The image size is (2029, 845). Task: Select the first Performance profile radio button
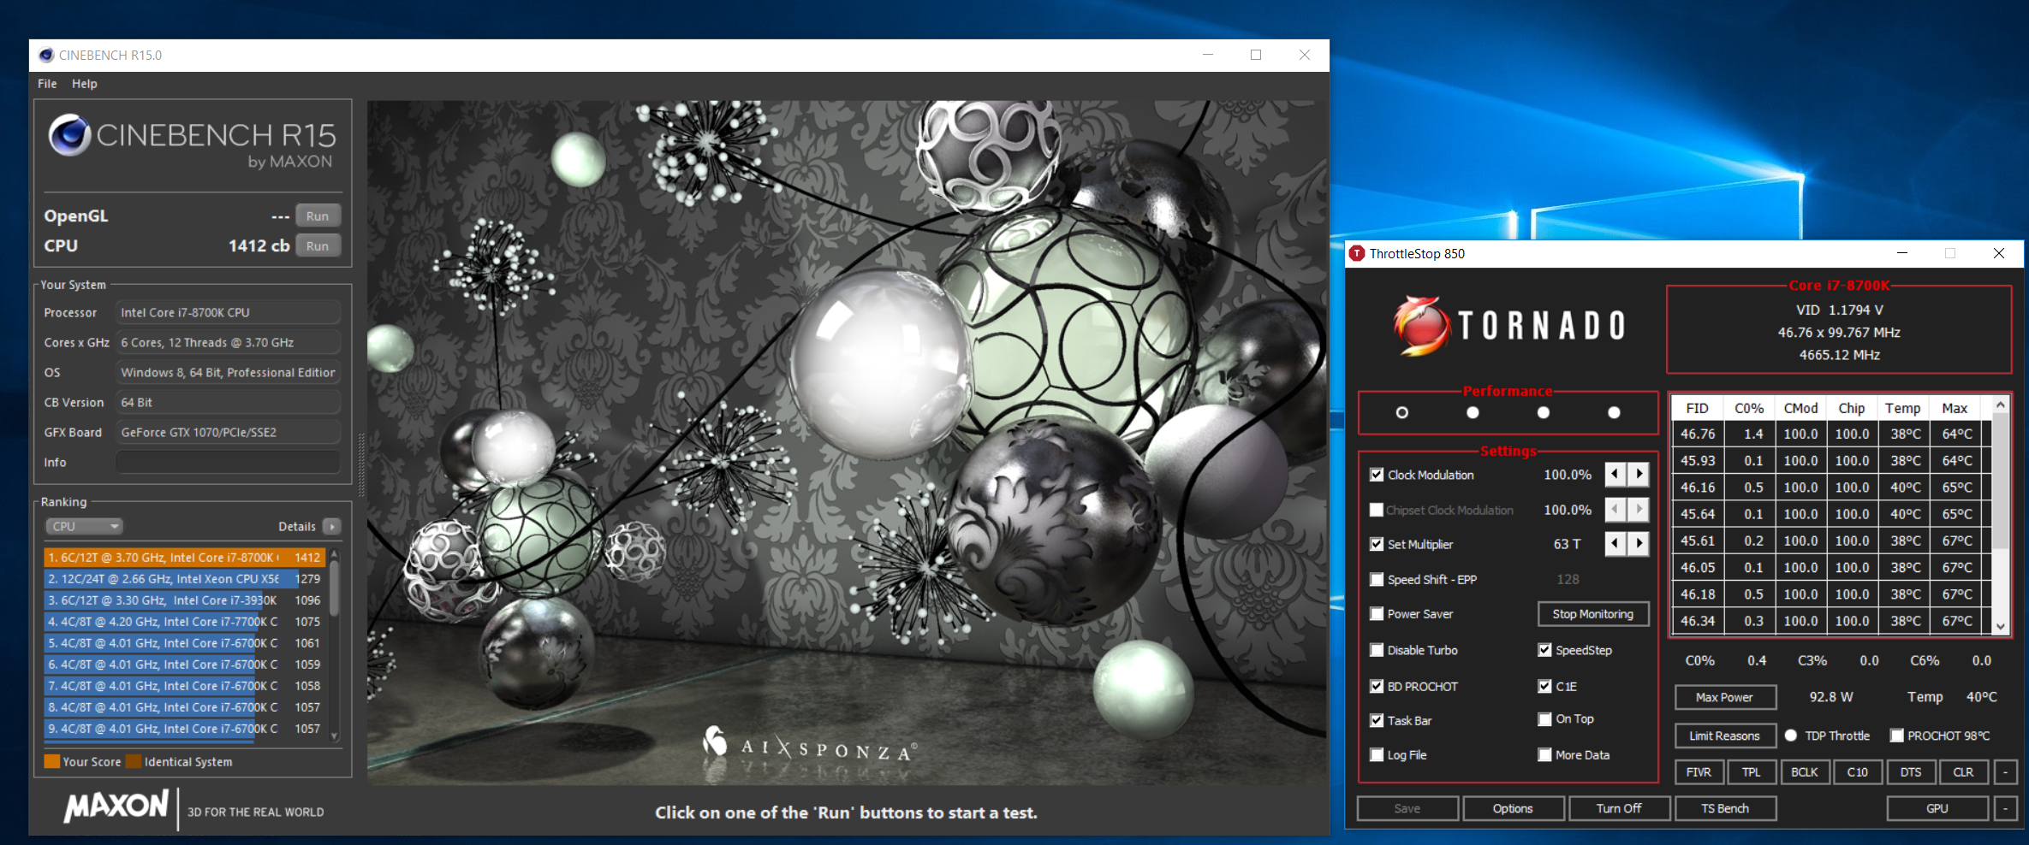[x=1401, y=412]
